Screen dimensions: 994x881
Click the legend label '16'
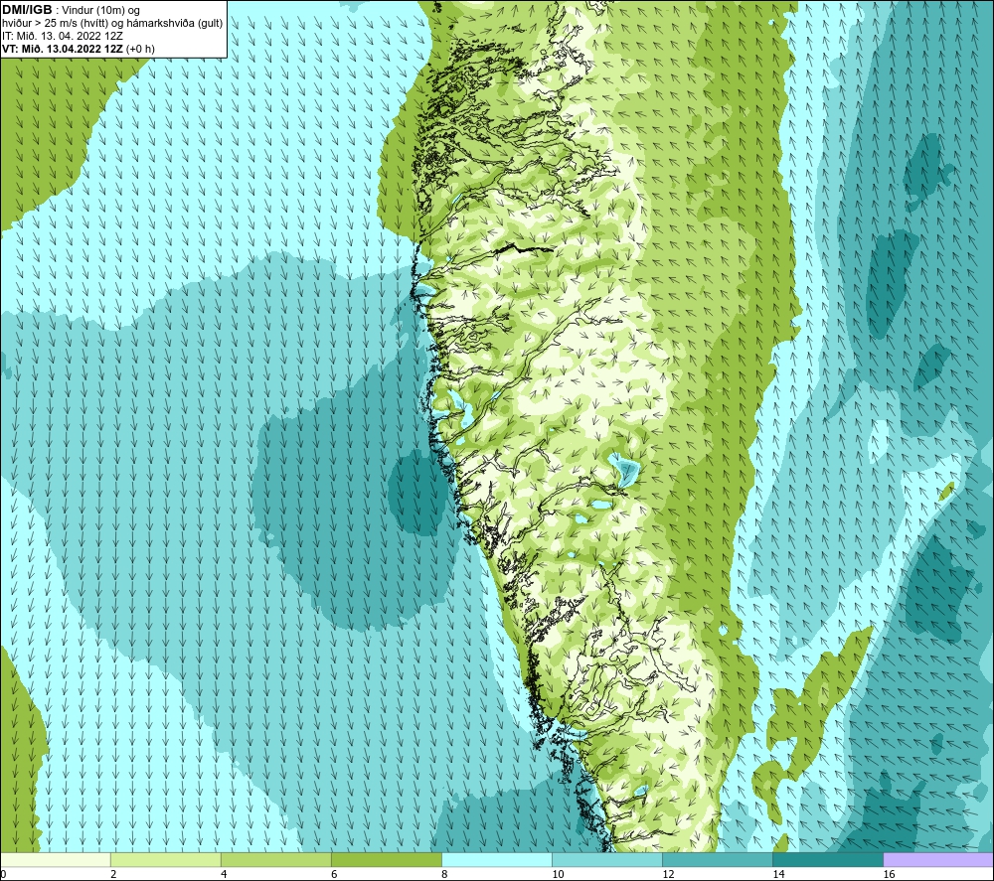coord(889,874)
